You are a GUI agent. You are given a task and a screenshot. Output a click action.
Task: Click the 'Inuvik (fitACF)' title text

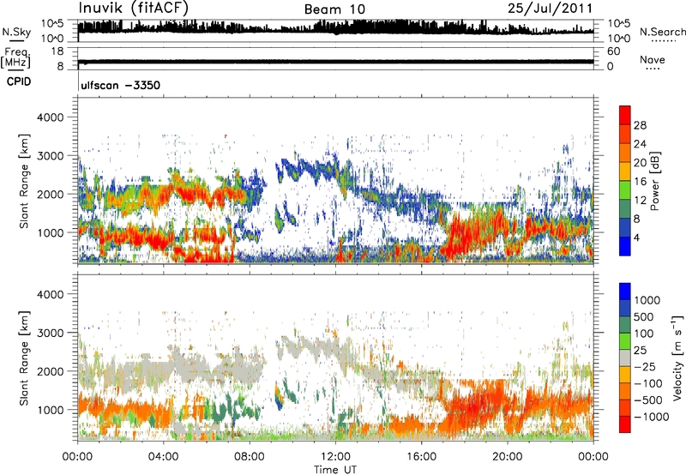click(134, 9)
